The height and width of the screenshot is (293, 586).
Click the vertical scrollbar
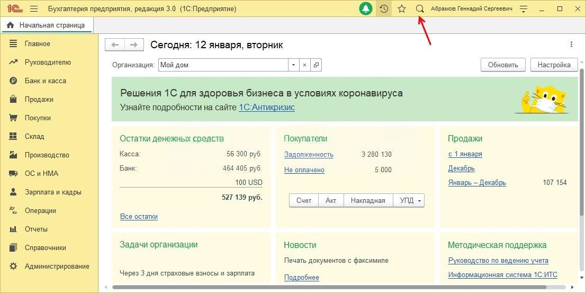(x=581, y=142)
